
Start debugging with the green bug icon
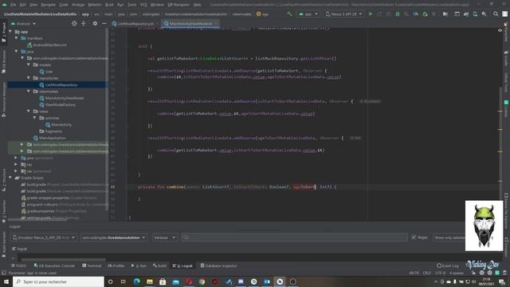[x=398, y=14]
